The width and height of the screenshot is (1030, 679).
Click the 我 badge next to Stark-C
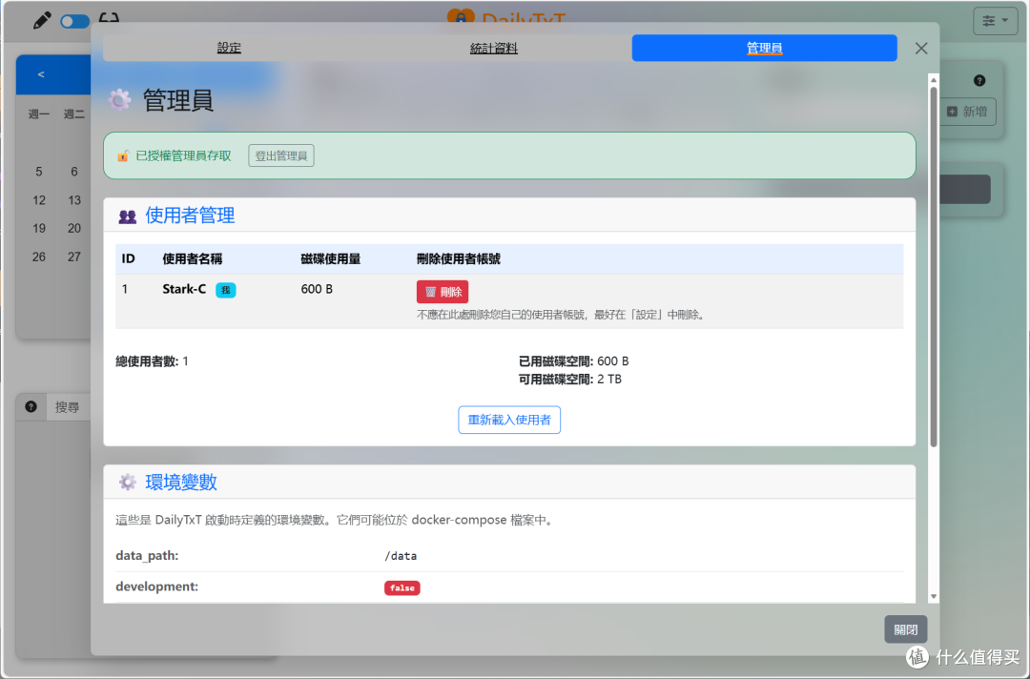click(225, 290)
